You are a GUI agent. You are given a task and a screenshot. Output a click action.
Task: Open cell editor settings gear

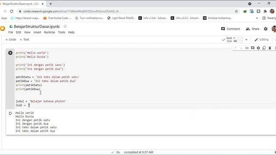coord(258,48)
